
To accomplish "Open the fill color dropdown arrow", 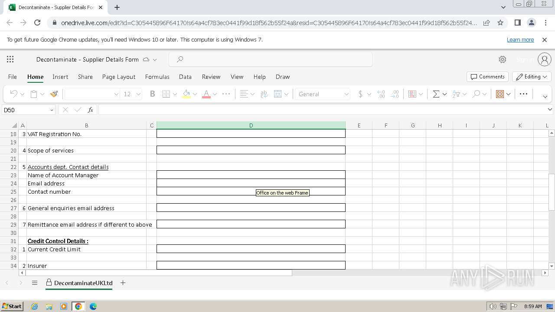I will point(195,94).
